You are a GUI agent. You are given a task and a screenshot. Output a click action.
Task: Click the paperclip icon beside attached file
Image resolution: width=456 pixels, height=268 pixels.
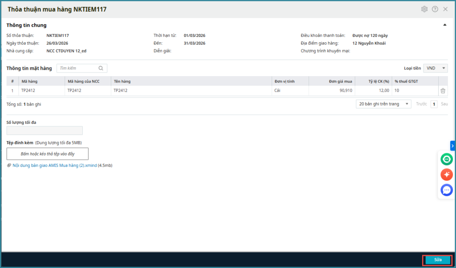(x=9, y=166)
